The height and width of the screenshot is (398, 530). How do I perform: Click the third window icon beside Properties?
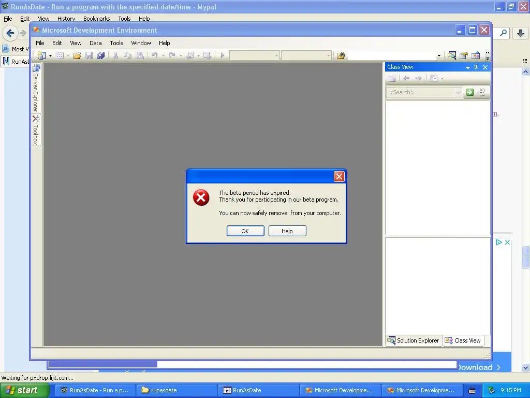(476, 55)
